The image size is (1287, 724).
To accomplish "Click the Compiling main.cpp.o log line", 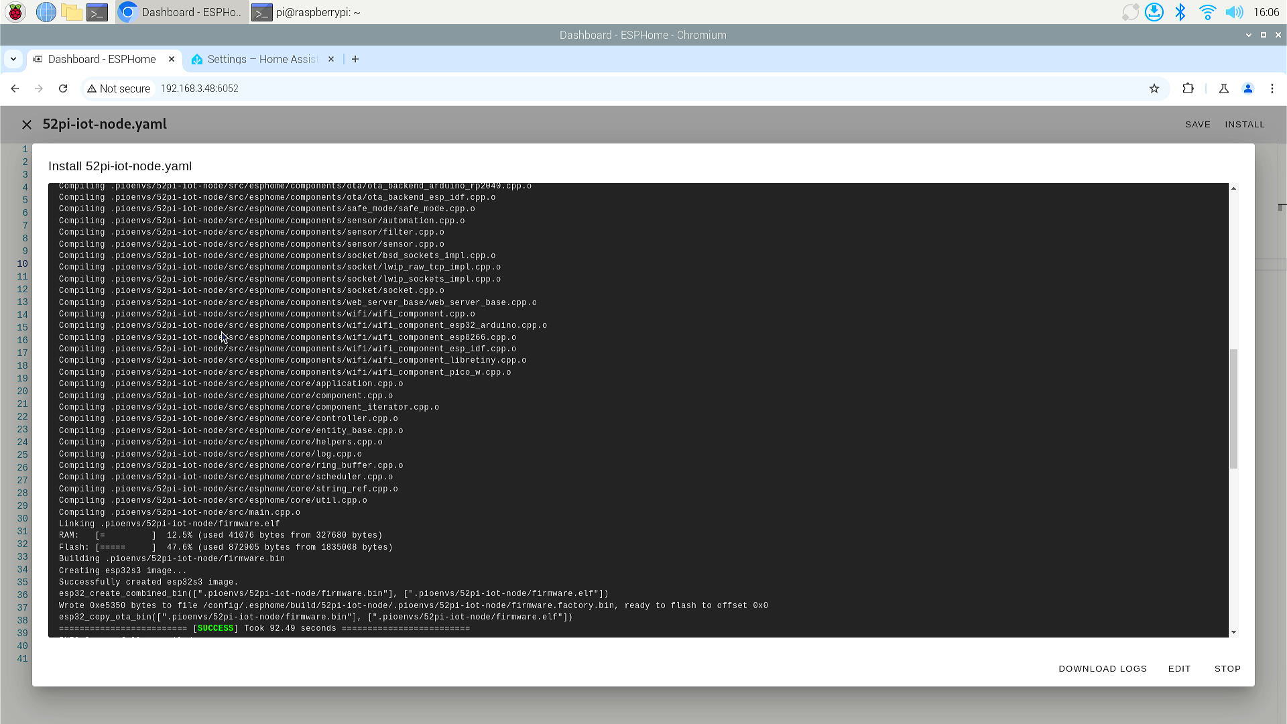I will (180, 513).
